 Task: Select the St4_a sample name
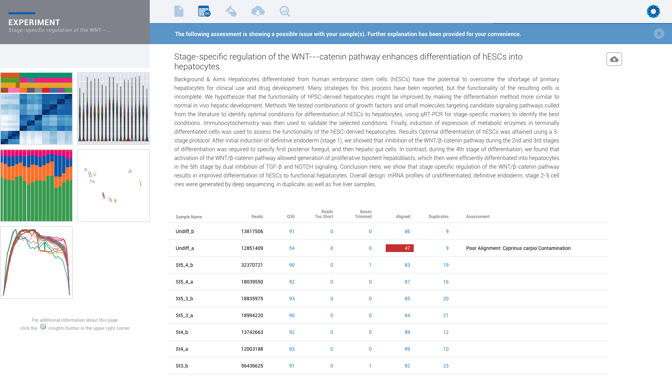182,349
